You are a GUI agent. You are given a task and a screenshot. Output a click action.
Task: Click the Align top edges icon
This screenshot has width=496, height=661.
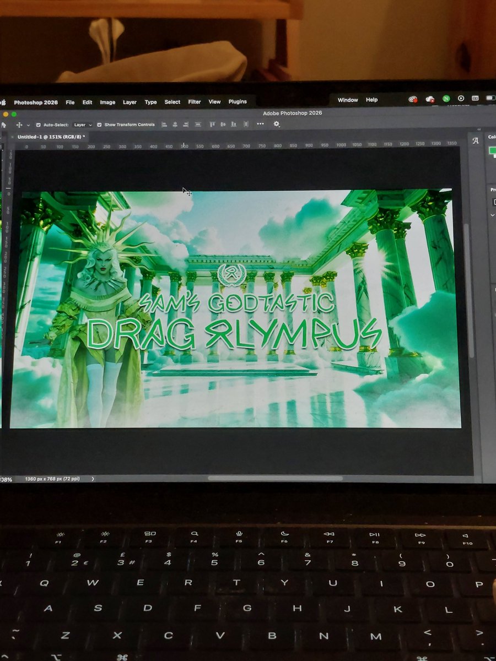click(212, 124)
